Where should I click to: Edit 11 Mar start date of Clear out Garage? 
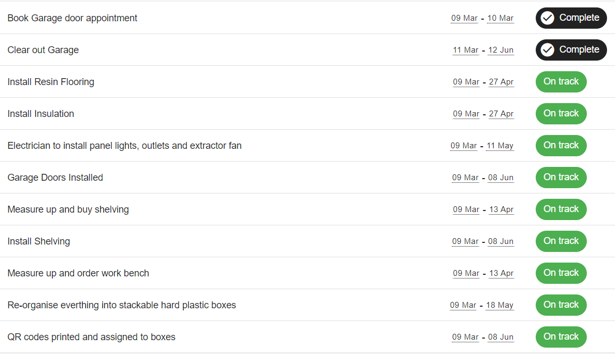click(466, 50)
